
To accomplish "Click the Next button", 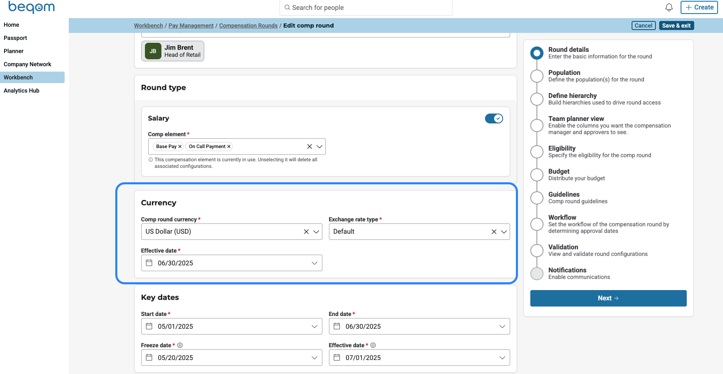I will pyautogui.click(x=608, y=298).
